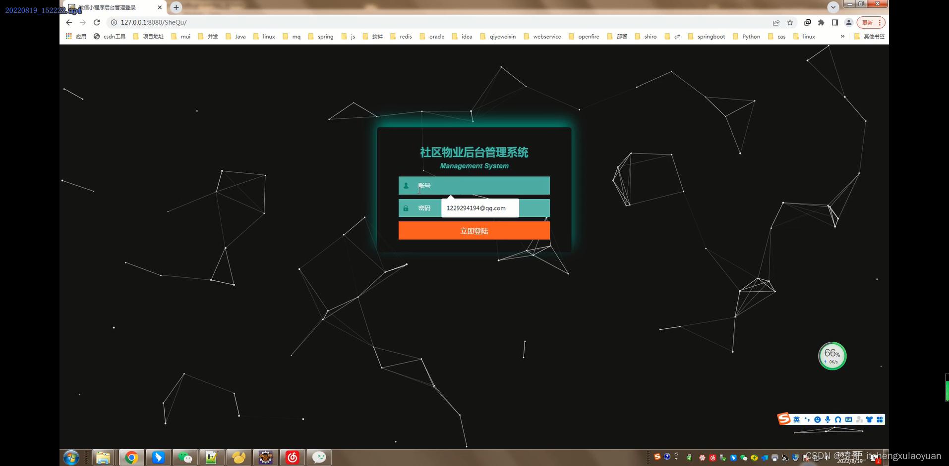
Task: Open the webservice bookmark folder
Action: [542, 36]
